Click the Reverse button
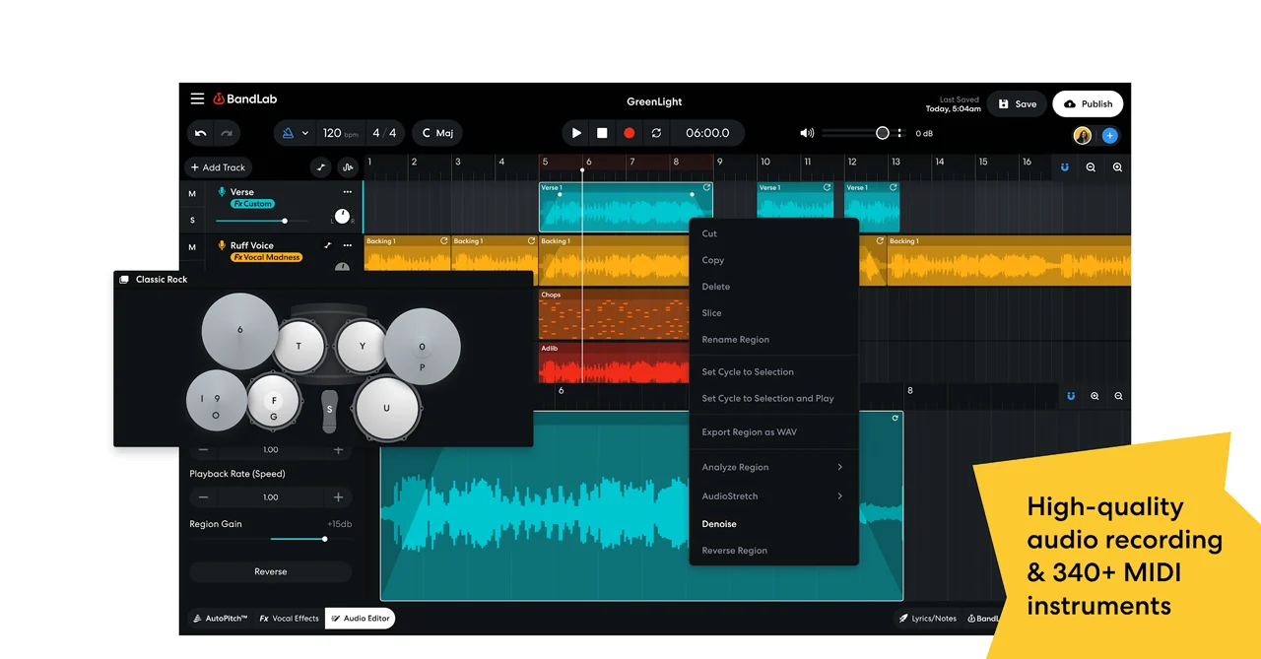 pyautogui.click(x=271, y=571)
